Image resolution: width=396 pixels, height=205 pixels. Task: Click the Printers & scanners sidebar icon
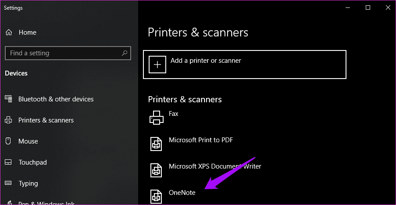pyautogui.click(x=8, y=120)
